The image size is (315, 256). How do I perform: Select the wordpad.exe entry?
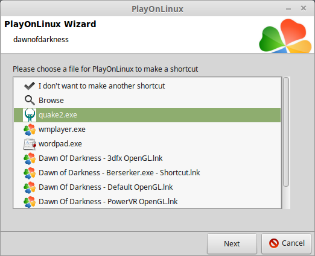(x=60, y=144)
